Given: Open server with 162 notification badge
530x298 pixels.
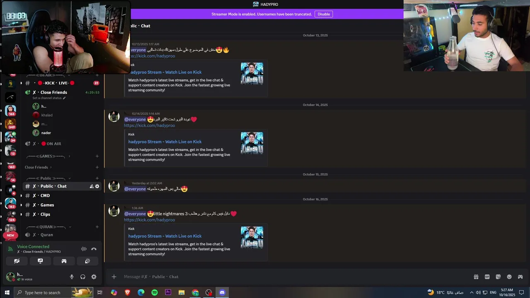Looking at the screenshot, I should click(x=11, y=203).
